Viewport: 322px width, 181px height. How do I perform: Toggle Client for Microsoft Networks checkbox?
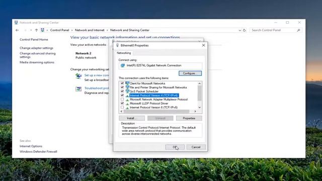(x=122, y=83)
